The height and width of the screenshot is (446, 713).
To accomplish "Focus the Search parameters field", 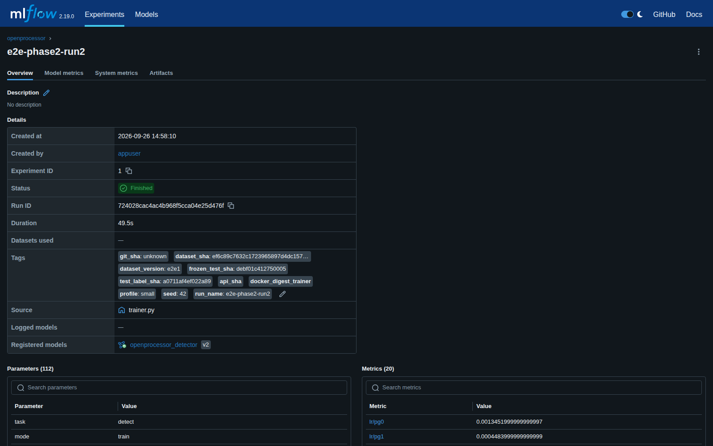I will coord(179,388).
